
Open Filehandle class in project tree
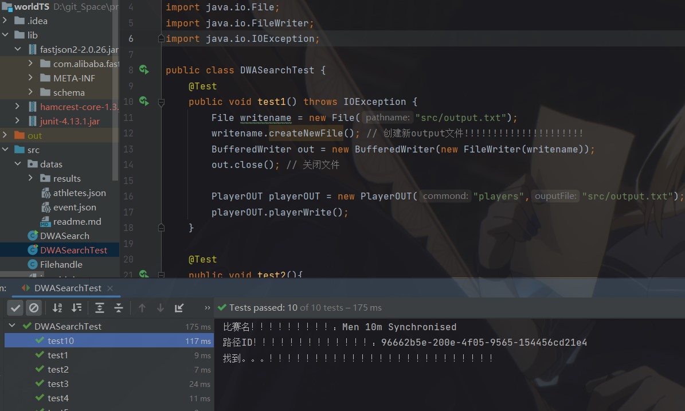(x=61, y=265)
